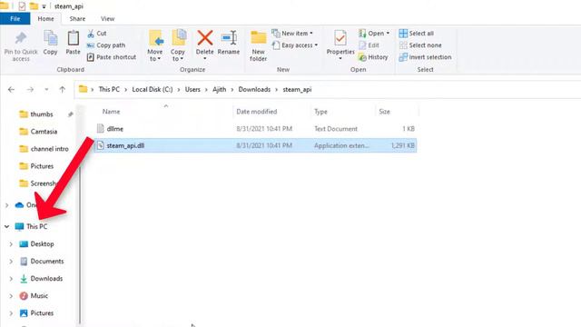Viewport: 581px width, 327px height.
Task: Click Users in the address path
Action: click(192, 89)
